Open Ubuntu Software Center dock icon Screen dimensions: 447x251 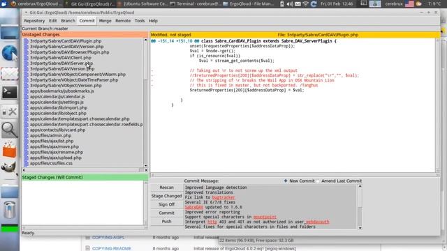click(x=9, y=150)
